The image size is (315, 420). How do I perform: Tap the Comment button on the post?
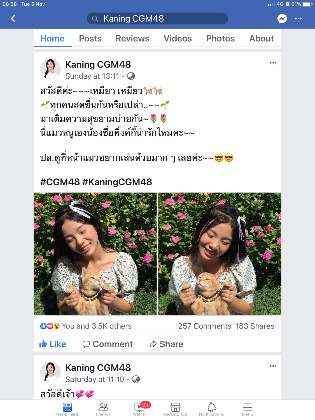coord(108,344)
